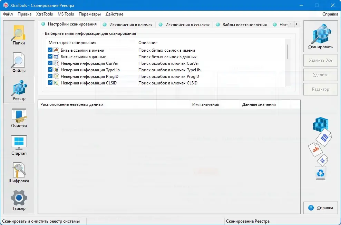This screenshot has height=225, width=341.
Task: Select text 'Поиск ошибок в ключах TypeLib'
Action: pyautogui.click(x=169, y=70)
